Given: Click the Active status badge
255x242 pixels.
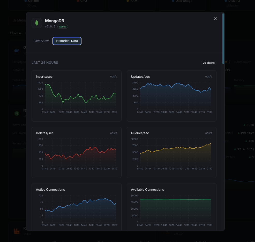Looking at the screenshot, I should coord(63,26).
